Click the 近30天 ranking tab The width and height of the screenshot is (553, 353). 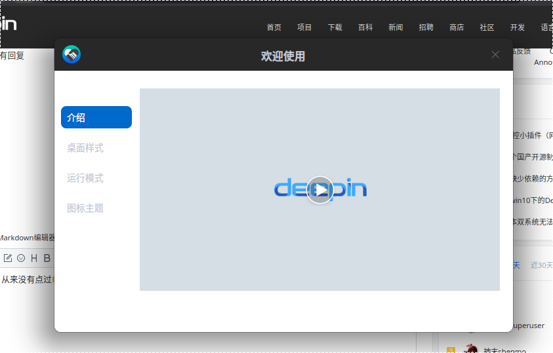541,265
